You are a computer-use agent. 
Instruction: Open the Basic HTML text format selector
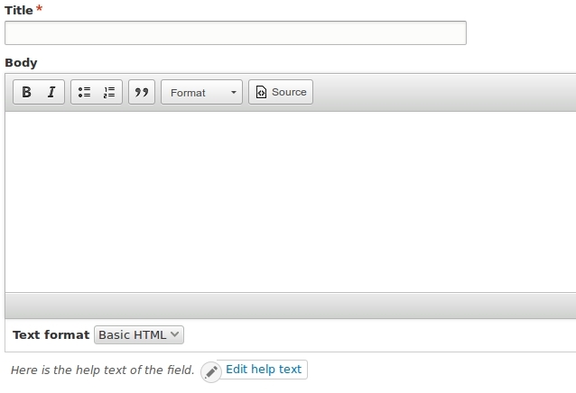pos(139,334)
